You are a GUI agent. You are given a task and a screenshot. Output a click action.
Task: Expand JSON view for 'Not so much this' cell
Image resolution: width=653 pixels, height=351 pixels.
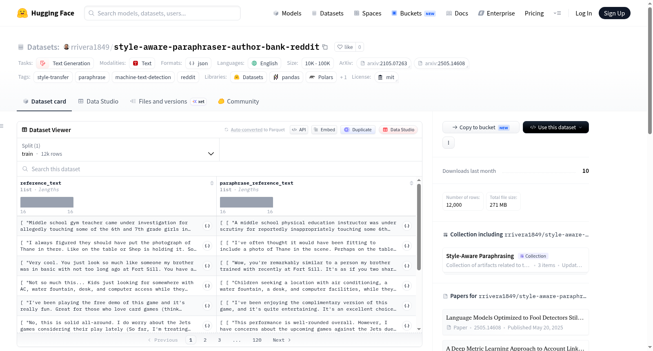coord(207,286)
